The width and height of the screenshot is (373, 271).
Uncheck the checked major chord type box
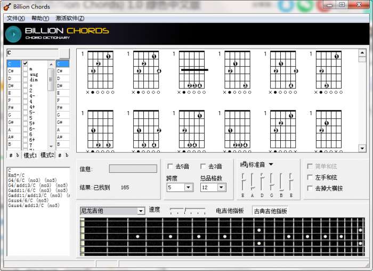(26, 63)
